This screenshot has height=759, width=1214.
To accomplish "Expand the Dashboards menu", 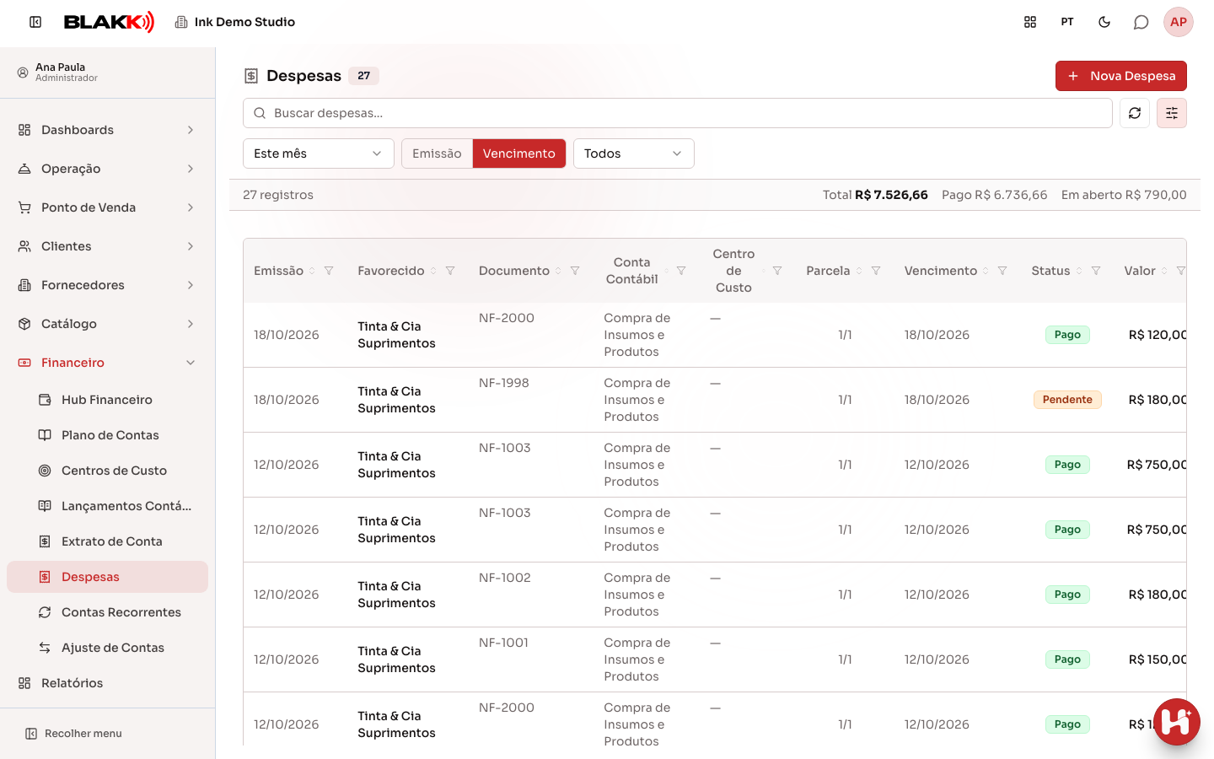I will (107, 130).
